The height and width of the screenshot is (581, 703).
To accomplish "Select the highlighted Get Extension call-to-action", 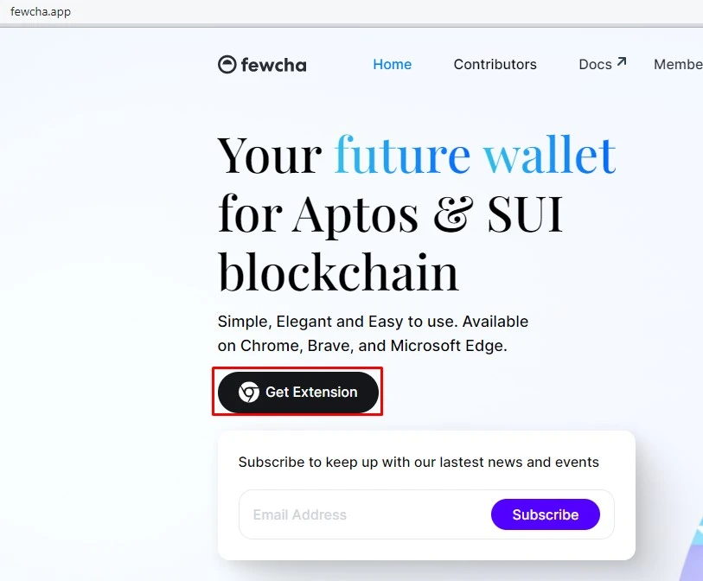I will tap(297, 392).
